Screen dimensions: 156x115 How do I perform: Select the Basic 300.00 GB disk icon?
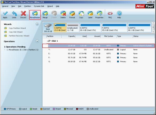48,28
